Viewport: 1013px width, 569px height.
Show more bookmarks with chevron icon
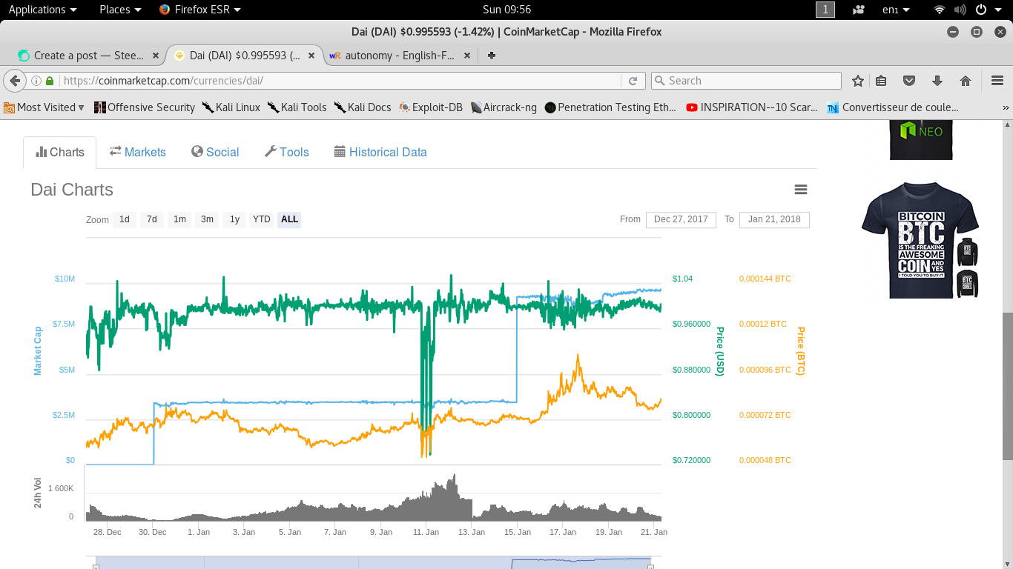(x=1006, y=108)
